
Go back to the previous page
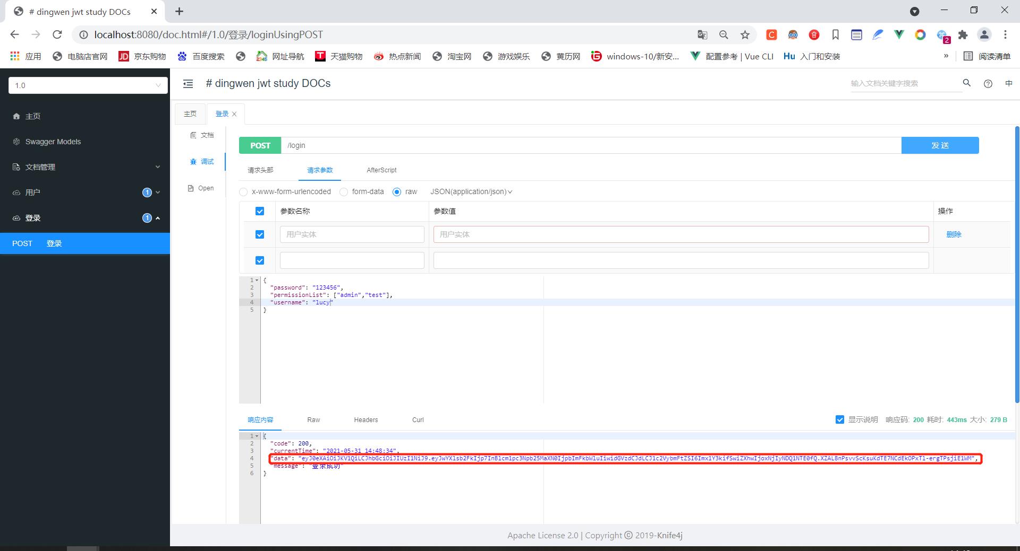tap(15, 34)
